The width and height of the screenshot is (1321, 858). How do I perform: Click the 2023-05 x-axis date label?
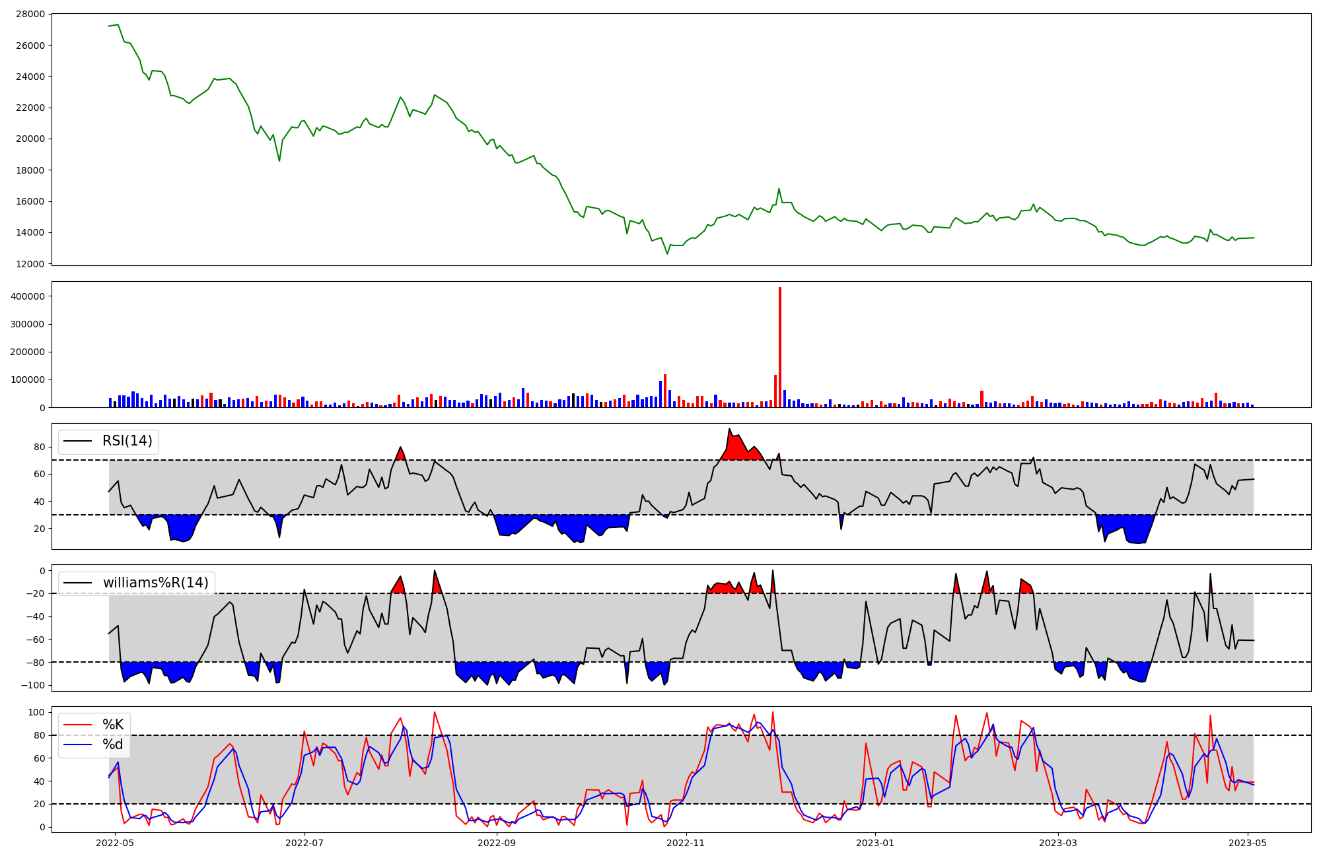click(x=1248, y=843)
